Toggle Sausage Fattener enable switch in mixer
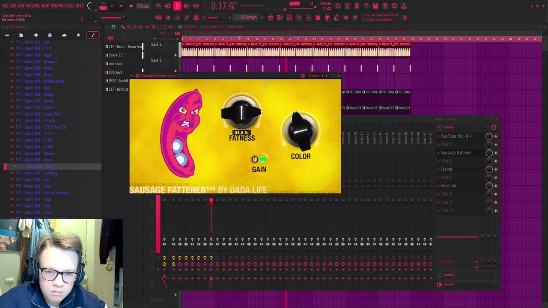 [x=496, y=153]
